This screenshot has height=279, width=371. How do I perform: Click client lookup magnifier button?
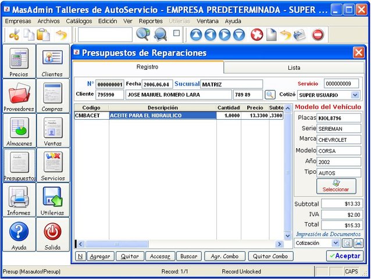[x=270, y=95]
